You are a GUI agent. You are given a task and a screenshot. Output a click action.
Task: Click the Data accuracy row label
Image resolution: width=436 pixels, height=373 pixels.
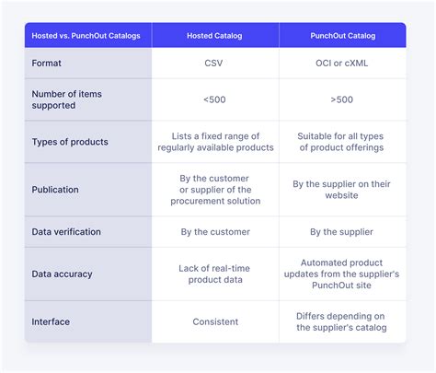[x=62, y=274]
